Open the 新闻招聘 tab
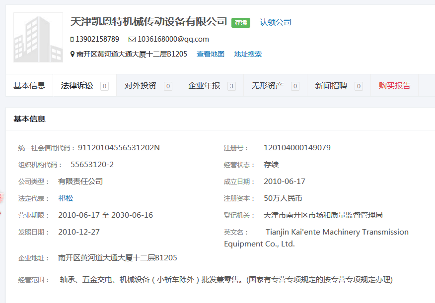Screen dimensions: 435x303 (x=331, y=85)
